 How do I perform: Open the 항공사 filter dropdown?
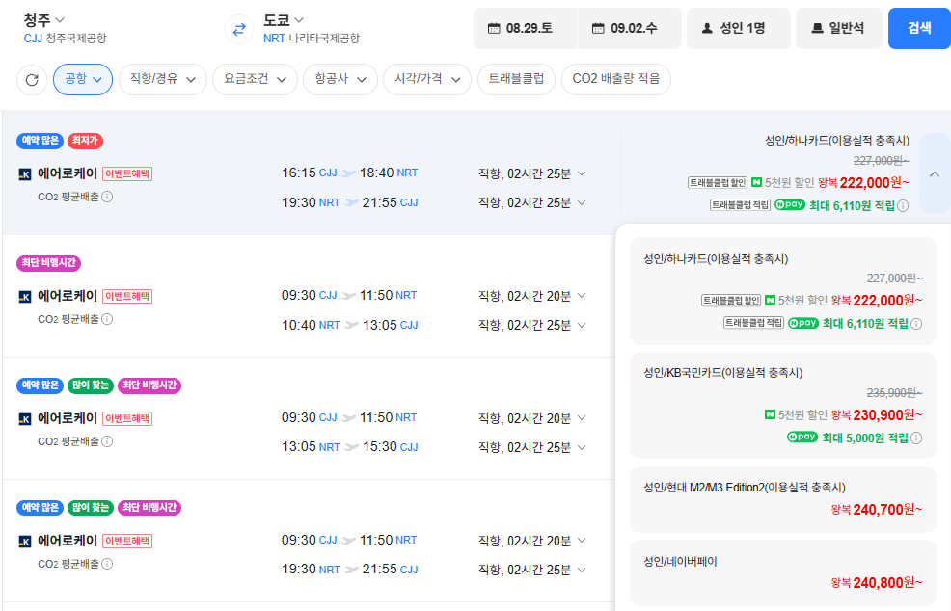pos(340,79)
